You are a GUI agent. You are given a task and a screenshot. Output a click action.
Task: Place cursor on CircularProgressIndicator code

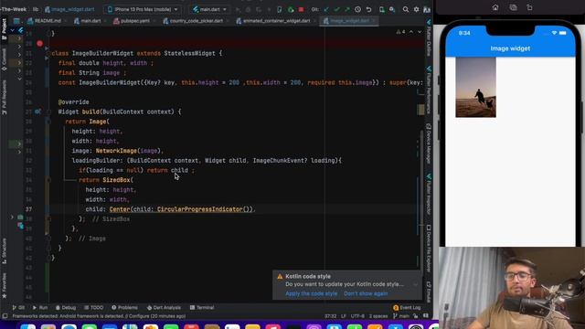(205, 209)
